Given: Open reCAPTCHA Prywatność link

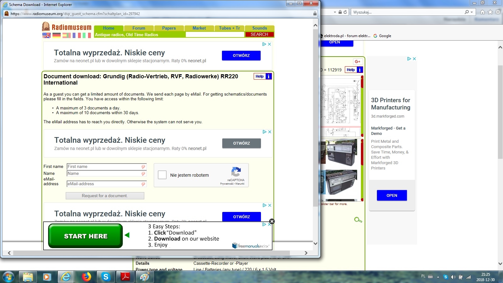Looking at the screenshot, I should coord(227,184).
